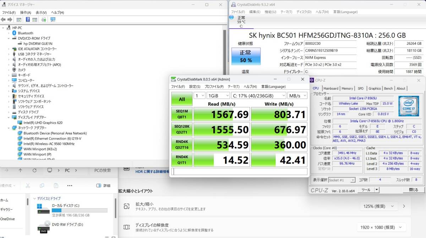Select Intel(R) UHD Graphics 620 device
The image size is (426, 238).
click(43, 123)
